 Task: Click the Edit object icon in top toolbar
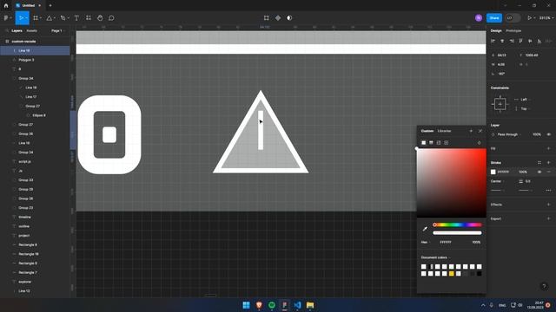point(267,17)
